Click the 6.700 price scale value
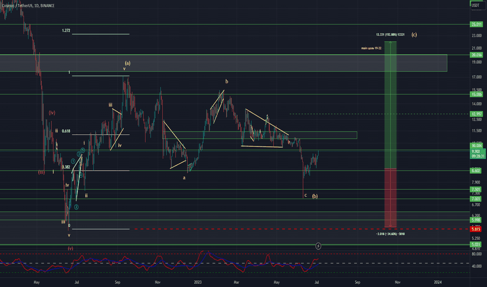 [476, 205]
